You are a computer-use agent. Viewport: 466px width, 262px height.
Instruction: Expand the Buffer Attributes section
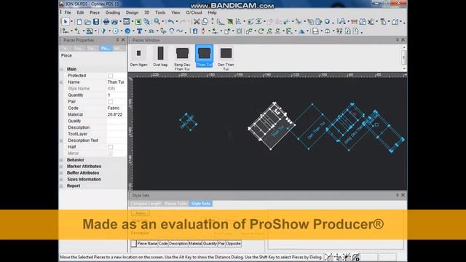[61, 173]
